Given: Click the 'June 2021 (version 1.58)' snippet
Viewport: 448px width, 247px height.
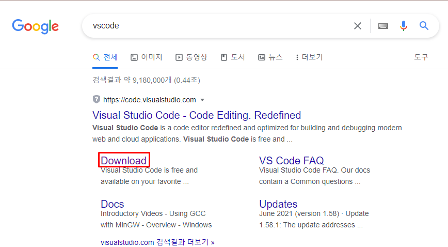Looking at the screenshot, I should pyautogui.click(x=299, y=213).
